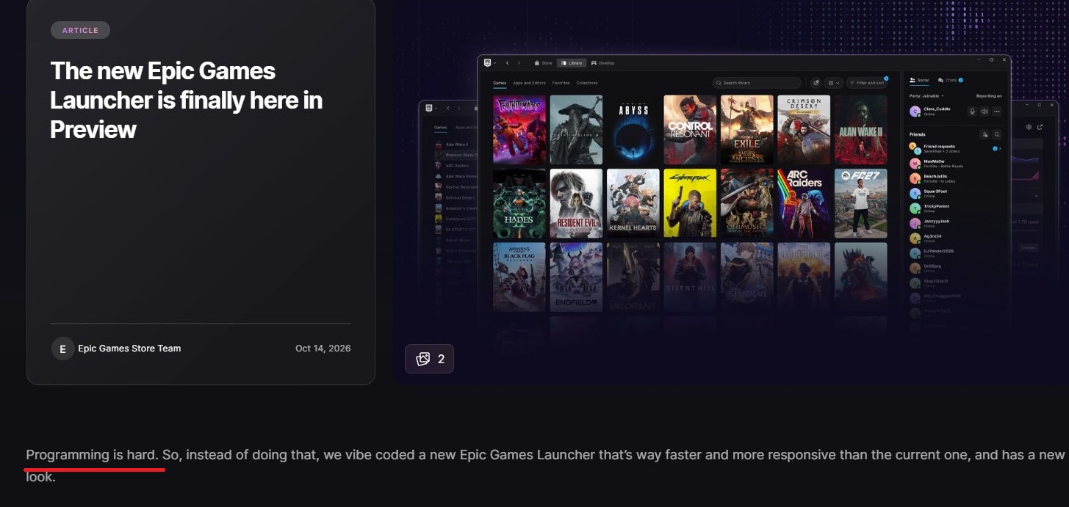Open the party more options ellipsis

pyautogui.click(x=996, y=112)
